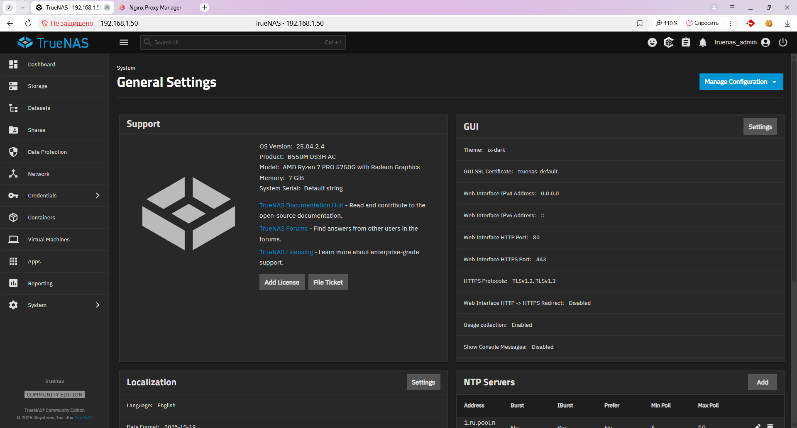
Task: Open the jobs clipboard icon
Action: [686, 42]
